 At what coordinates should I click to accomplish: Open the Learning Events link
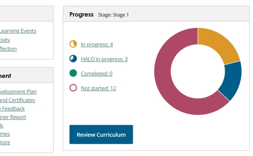click(x=18, y=31)
